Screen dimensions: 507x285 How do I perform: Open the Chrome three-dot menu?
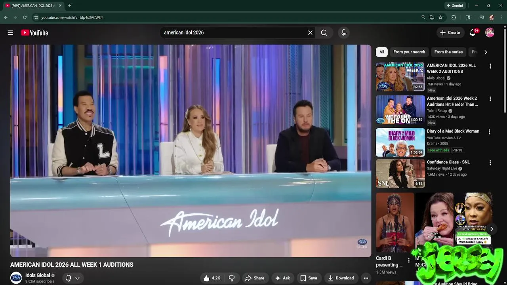tap(501, 17)
